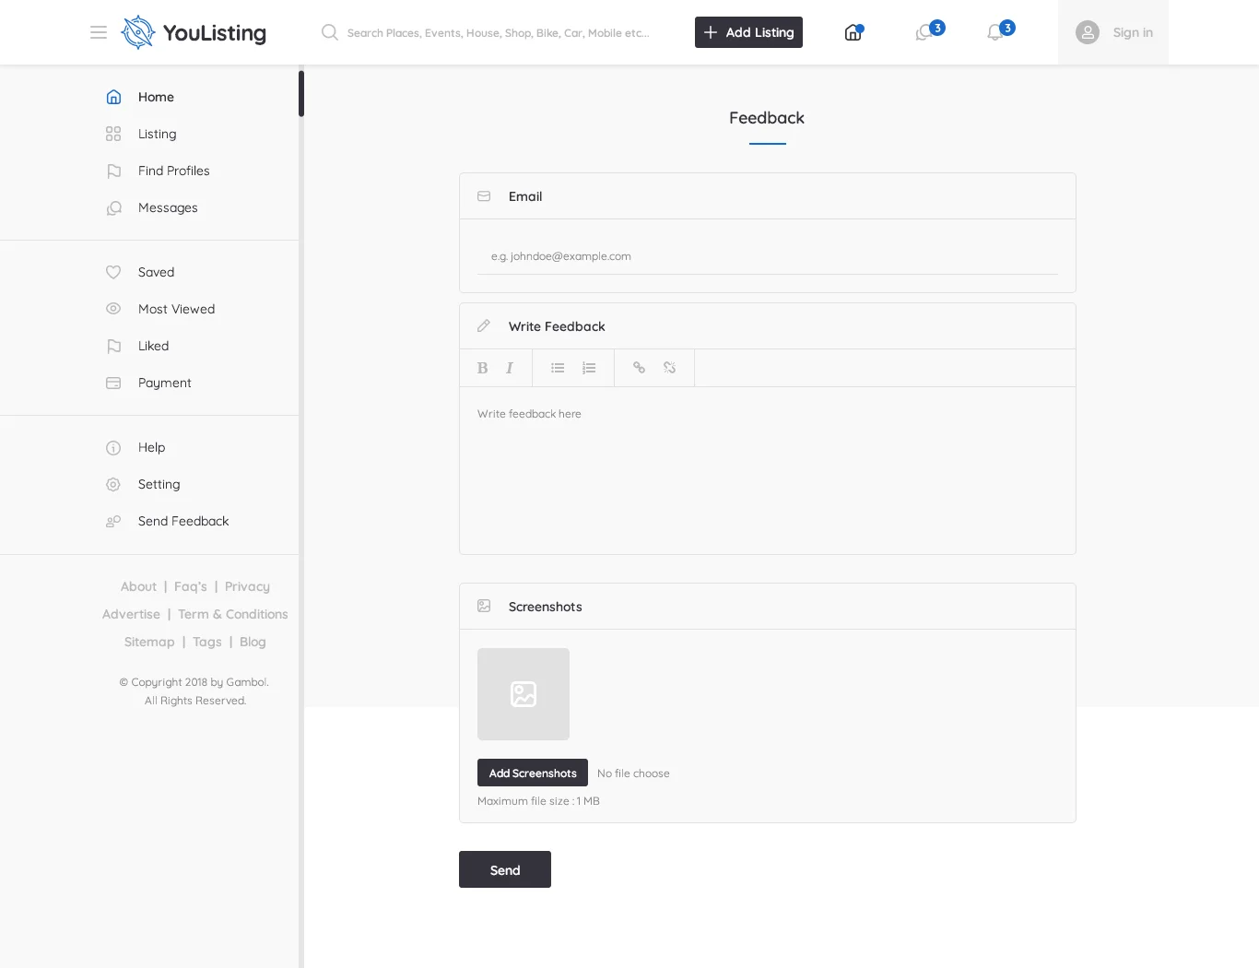Focus the search places input
This screenshot has height=968, width=1259.
[x=498, y=33]
